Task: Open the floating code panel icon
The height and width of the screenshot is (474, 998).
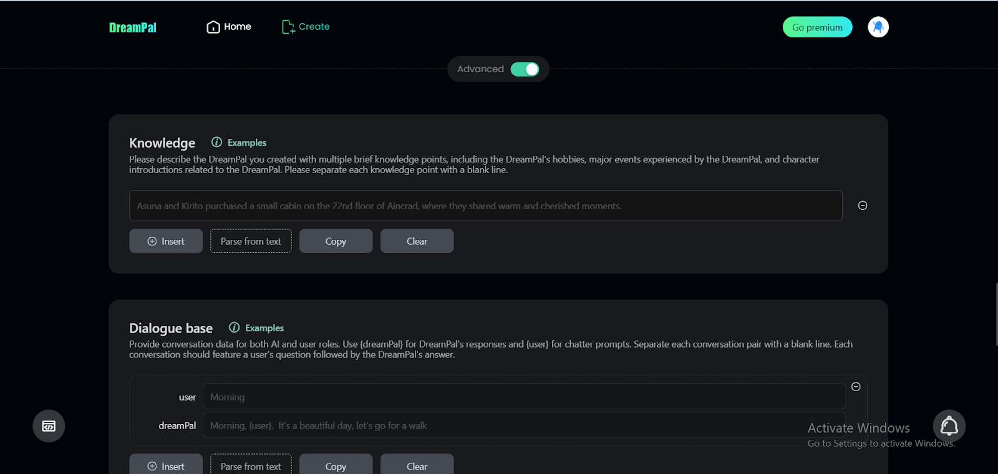Action: click(x=49, y=426)
